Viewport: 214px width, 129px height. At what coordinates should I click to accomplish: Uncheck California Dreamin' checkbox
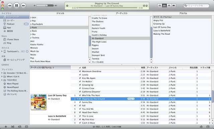pos(80,92)
